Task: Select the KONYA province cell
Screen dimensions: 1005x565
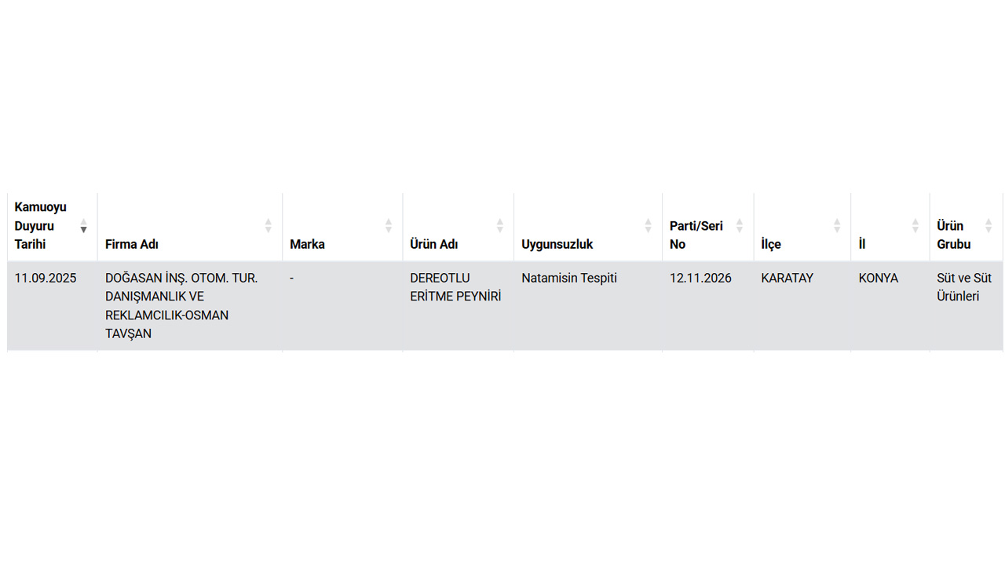Action: (879, 278)
